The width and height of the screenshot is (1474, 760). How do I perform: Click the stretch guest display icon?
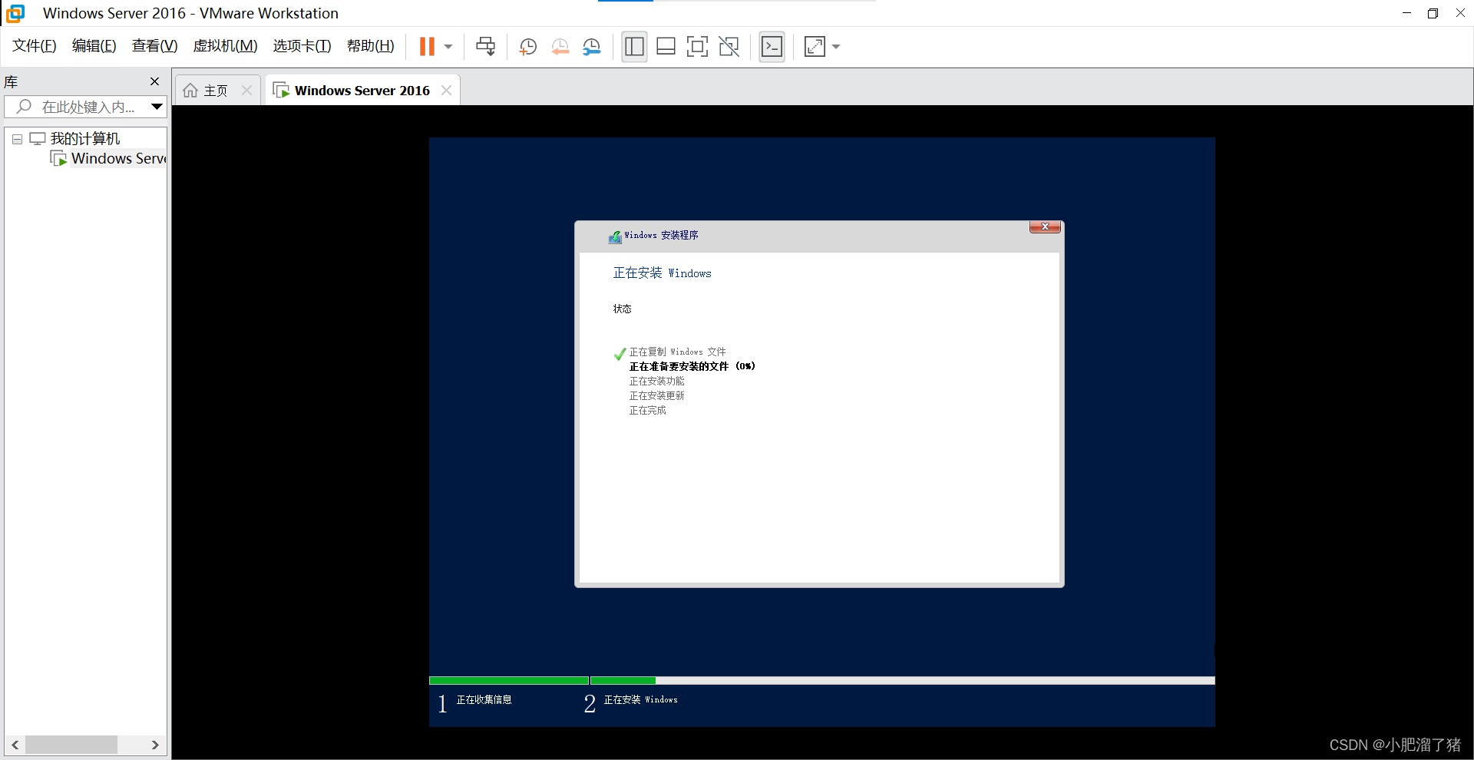[x=815, y=47]
